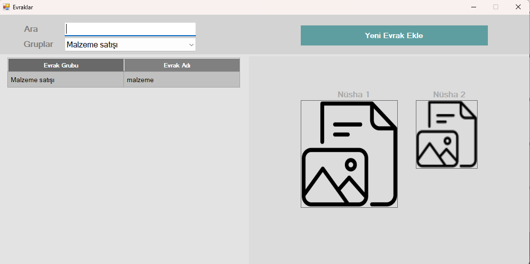Click the Ara label beside the search box
530x264 pixels.
point(31,29)
